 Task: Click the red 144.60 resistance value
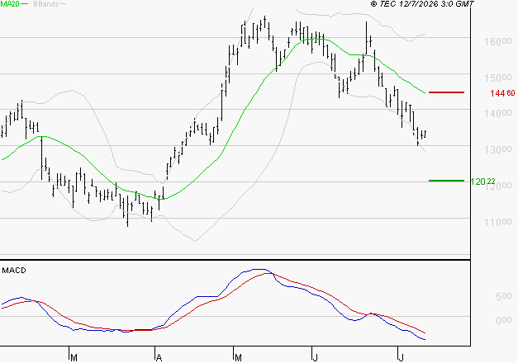(x=502, y=93)
